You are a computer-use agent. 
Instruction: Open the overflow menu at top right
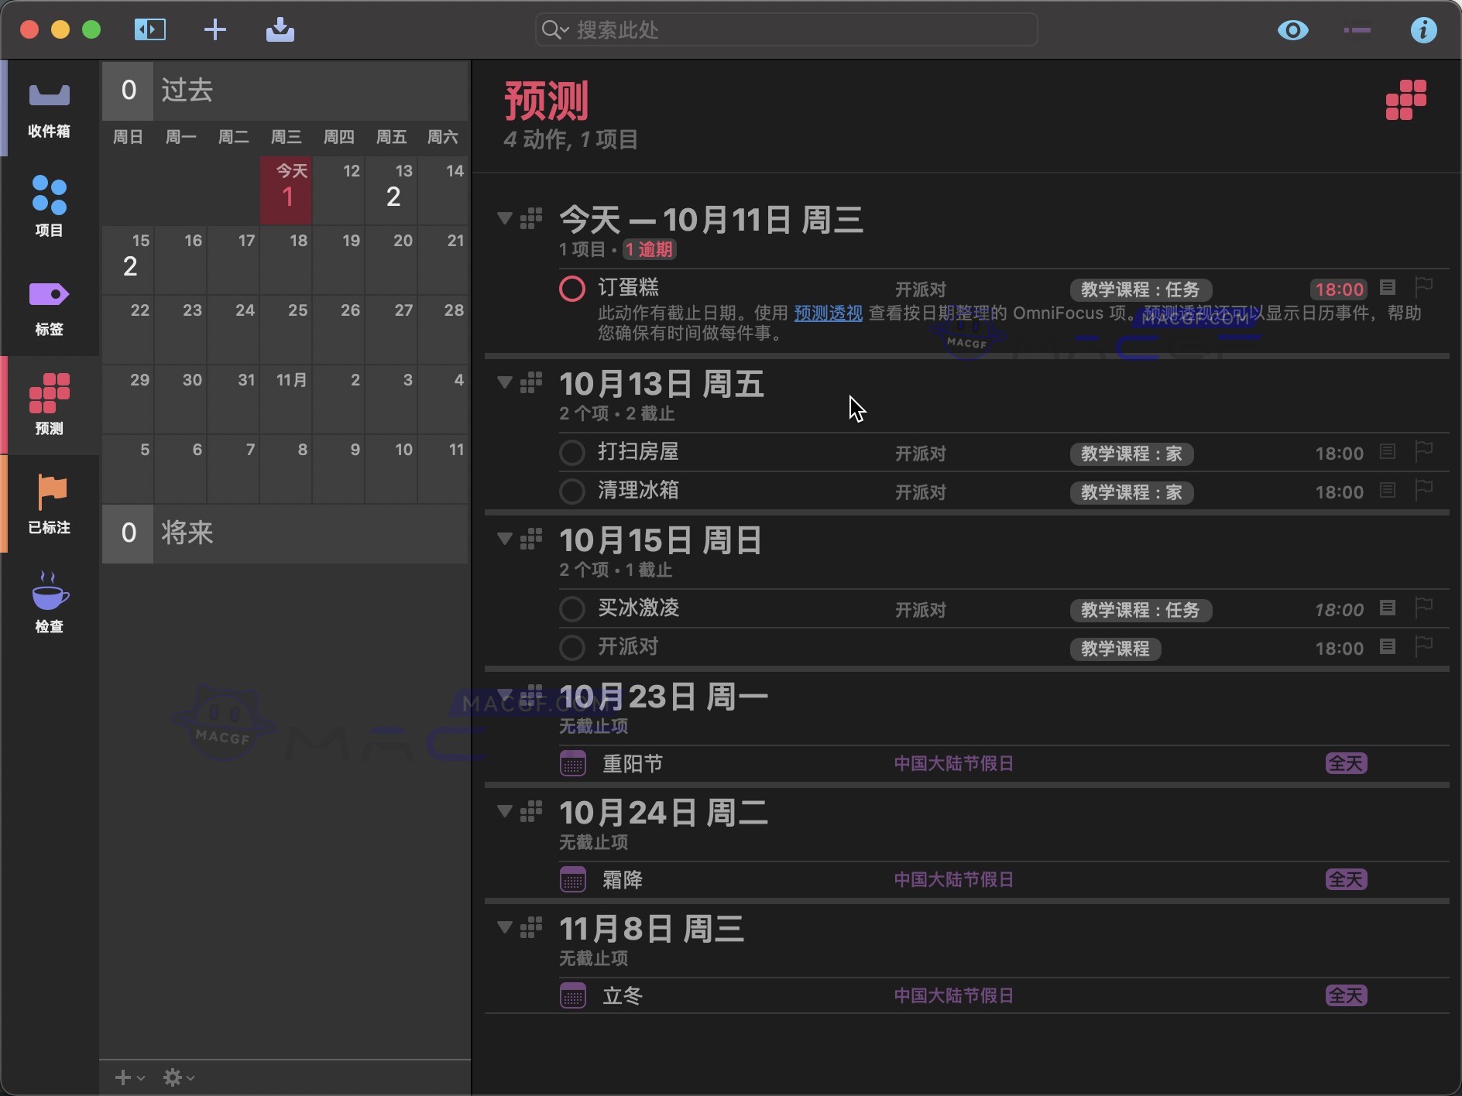[1357, 29]
